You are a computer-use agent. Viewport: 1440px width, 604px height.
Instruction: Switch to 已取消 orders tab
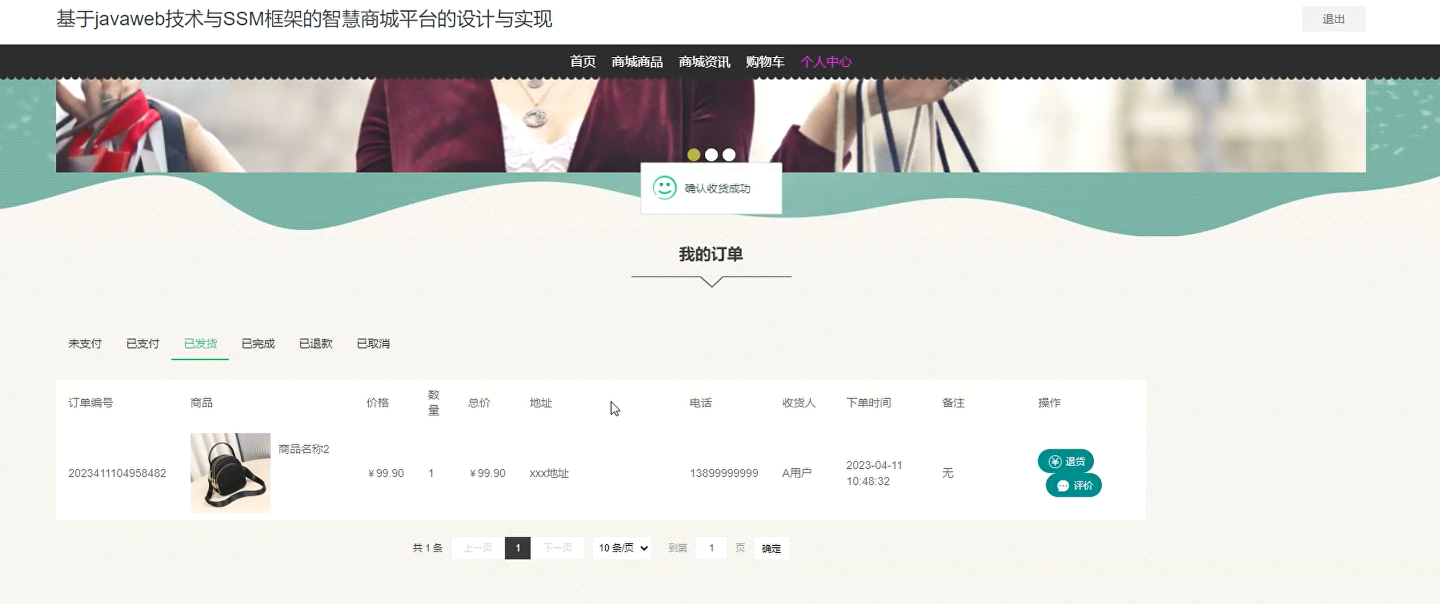(x=373, y=343)
